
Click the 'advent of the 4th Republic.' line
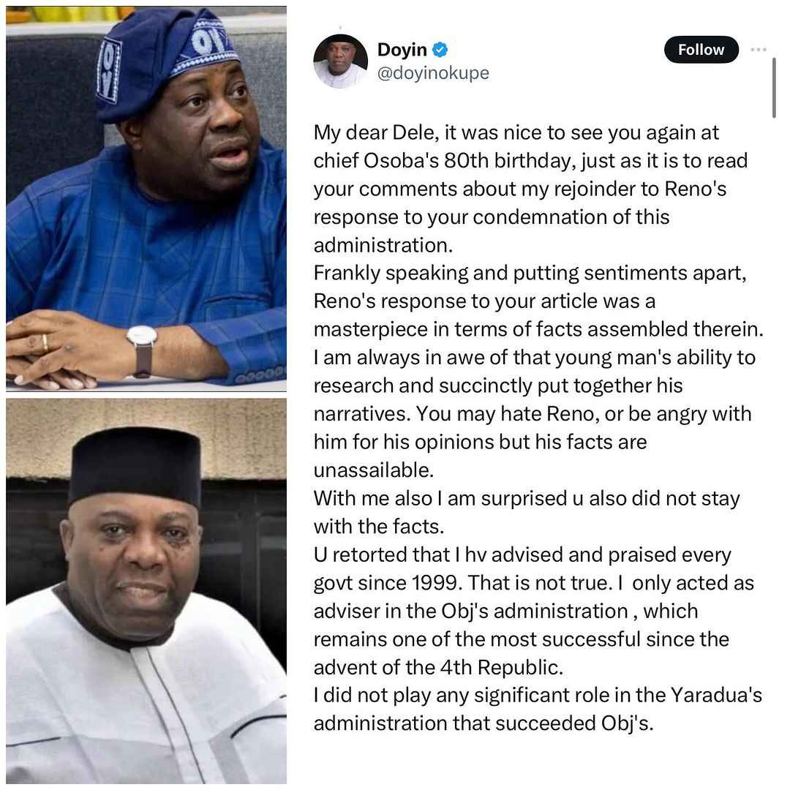pos(438,667)
